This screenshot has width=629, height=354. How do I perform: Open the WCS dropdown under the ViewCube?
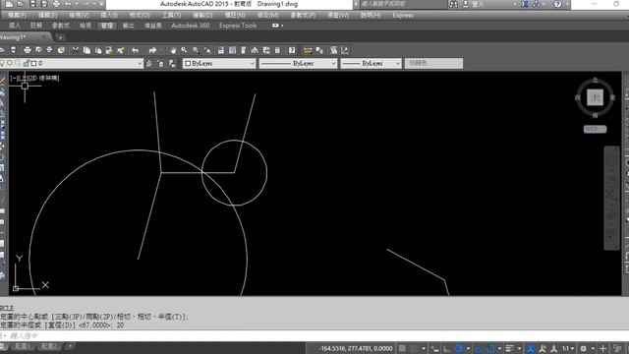click(x=595, y=129)
